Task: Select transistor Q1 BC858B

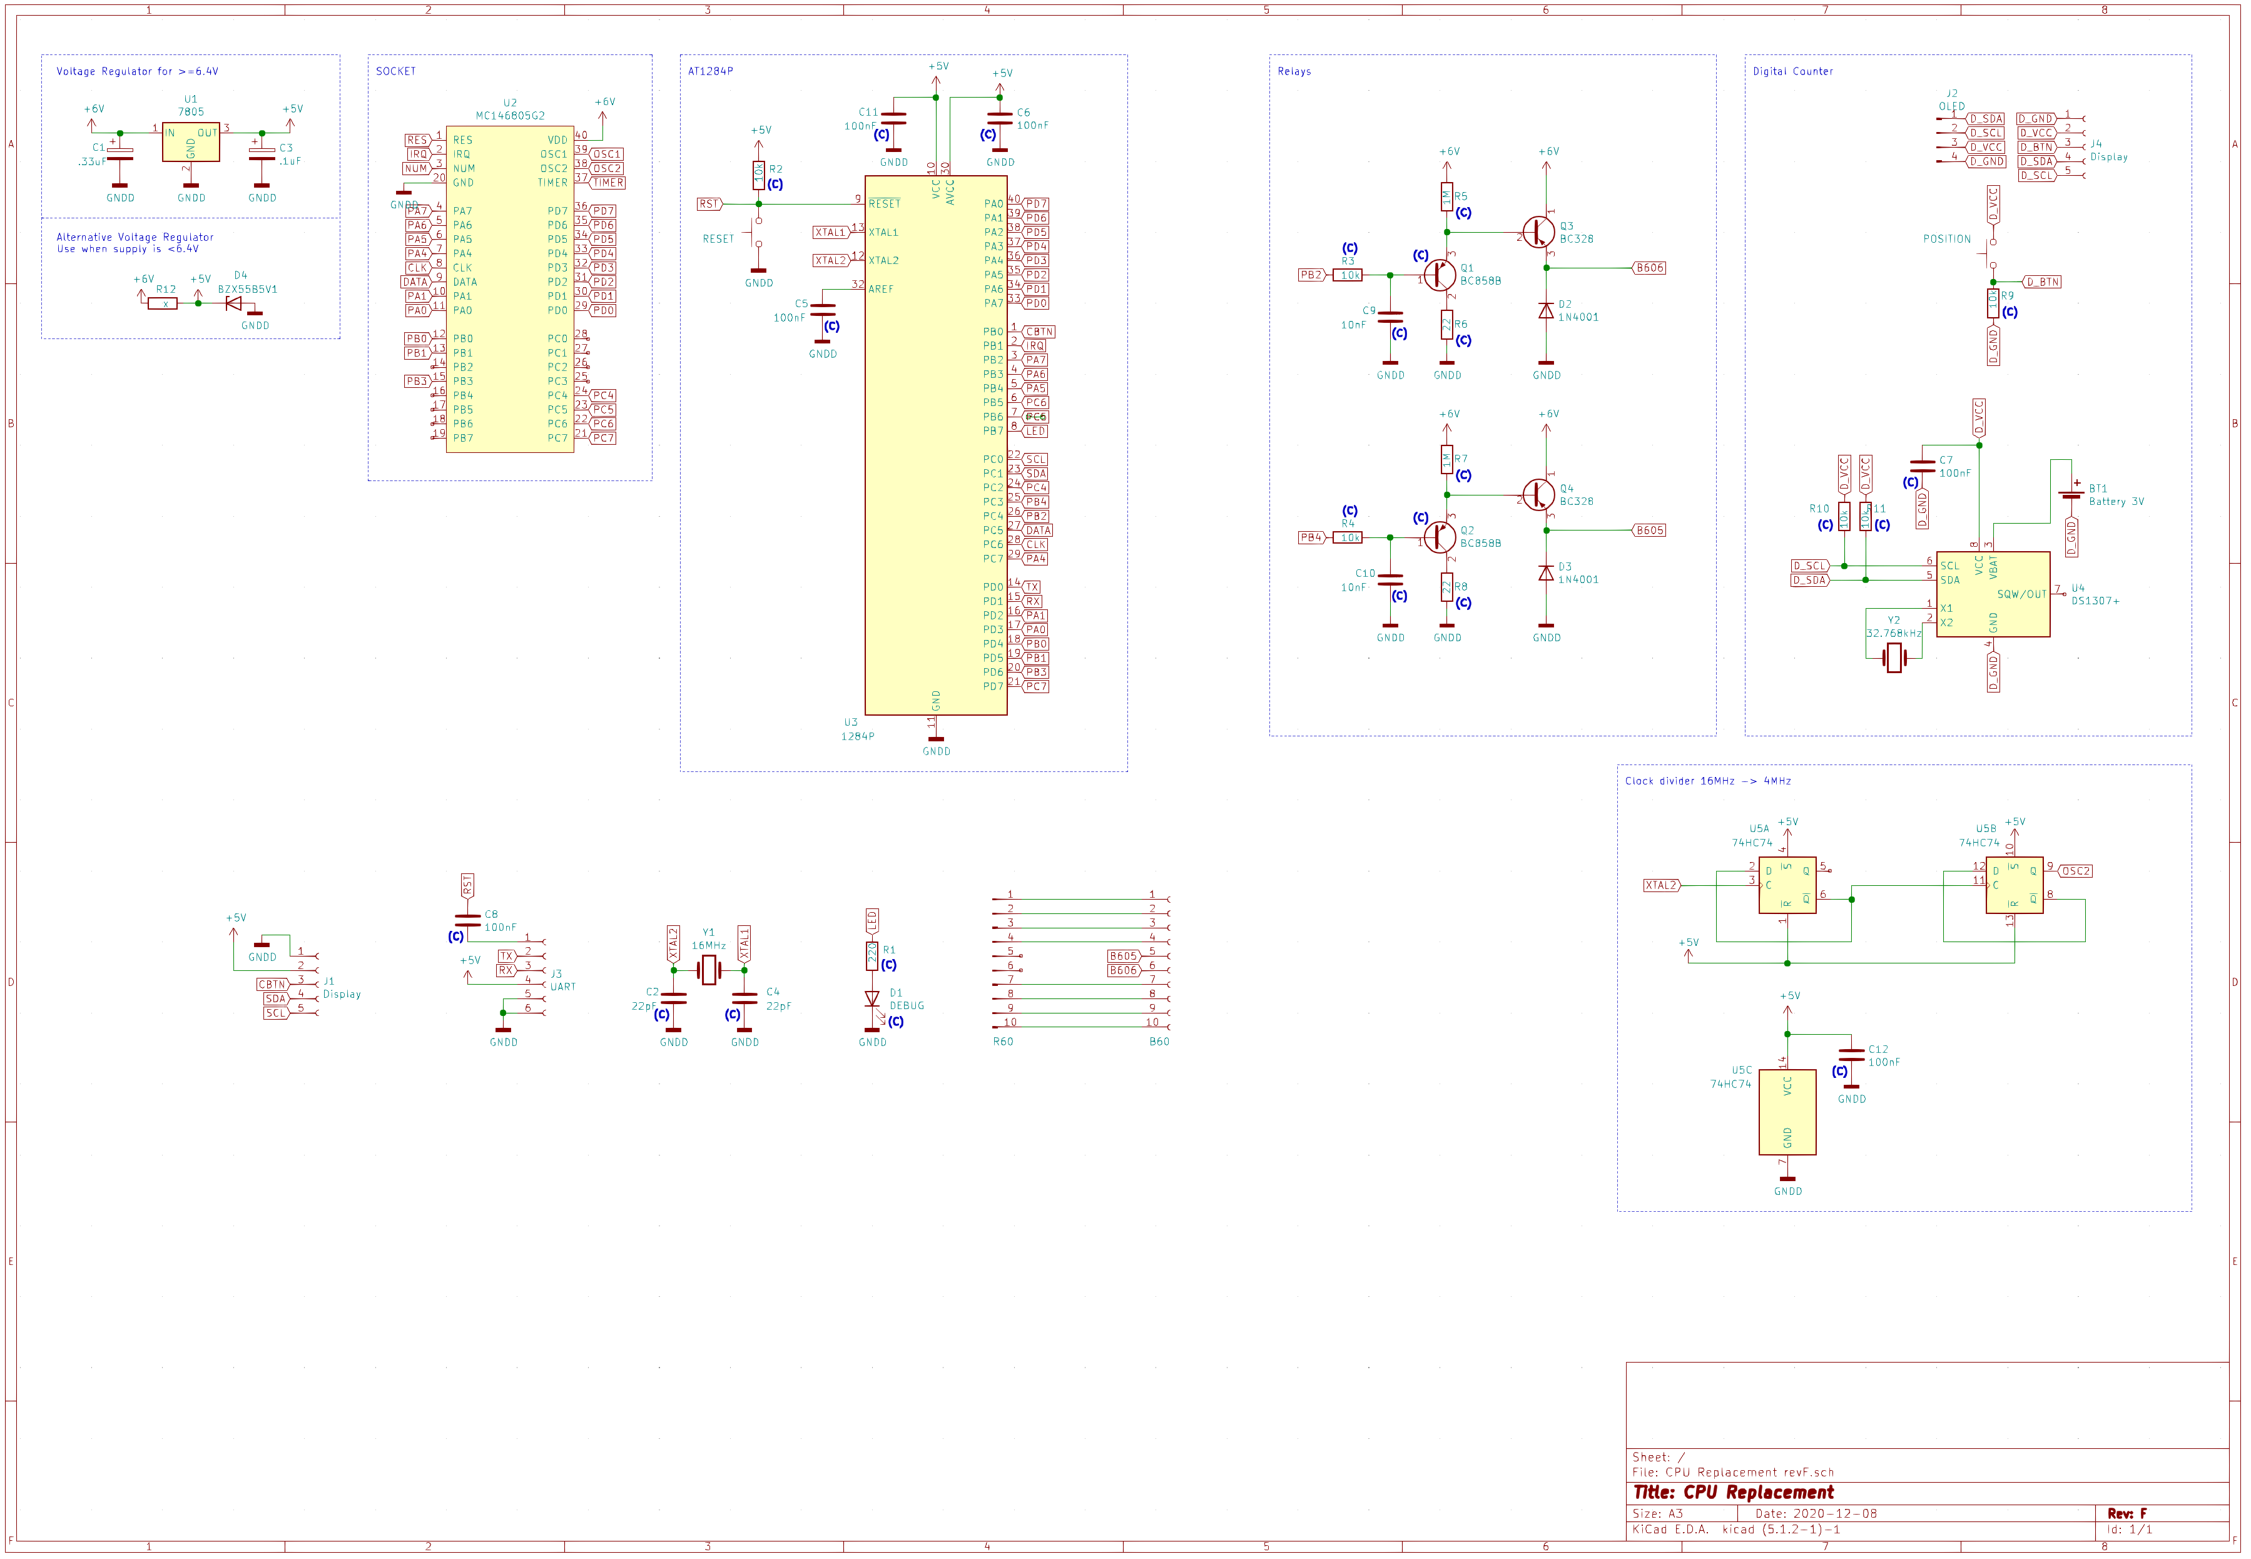Action: (x=1440, y=275)
